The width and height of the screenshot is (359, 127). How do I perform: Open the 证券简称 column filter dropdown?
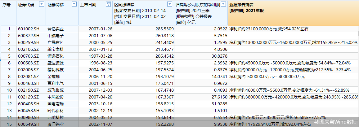tap(74, 4)
